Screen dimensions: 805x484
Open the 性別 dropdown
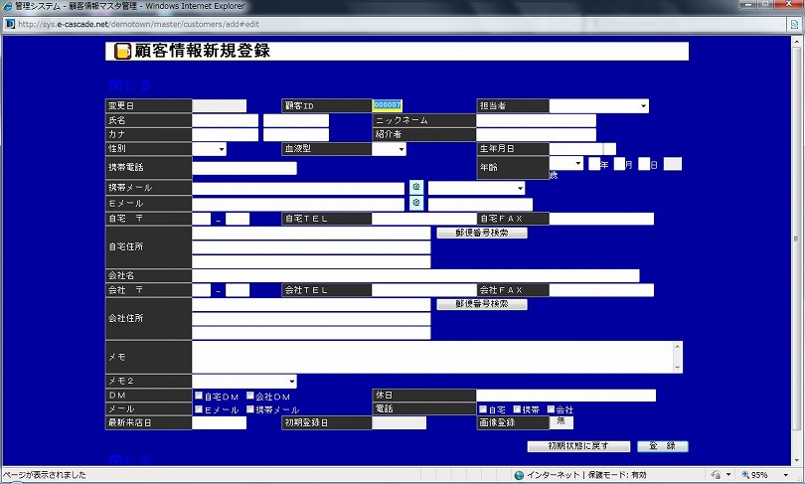209,149
